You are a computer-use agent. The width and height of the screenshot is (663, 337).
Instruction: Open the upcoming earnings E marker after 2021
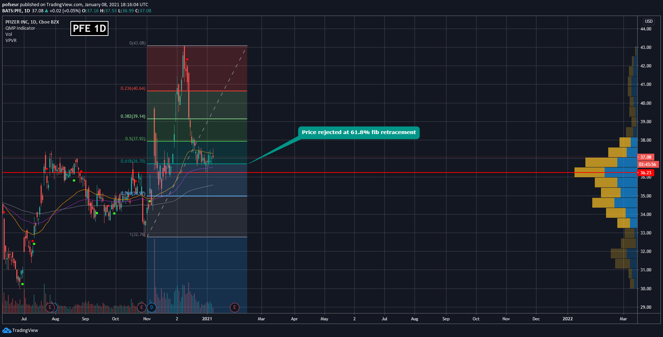(235, 308)
